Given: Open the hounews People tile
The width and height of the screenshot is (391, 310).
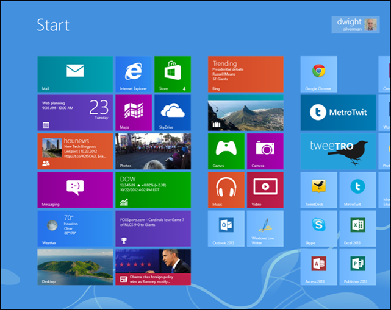Looking at the screenshot, I should [x=75, y=152].
